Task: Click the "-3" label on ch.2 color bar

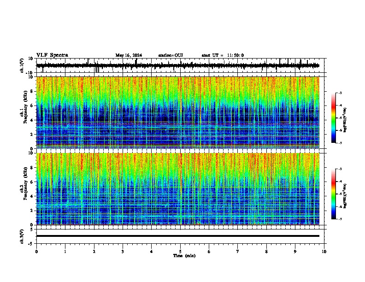Action: 340,169
